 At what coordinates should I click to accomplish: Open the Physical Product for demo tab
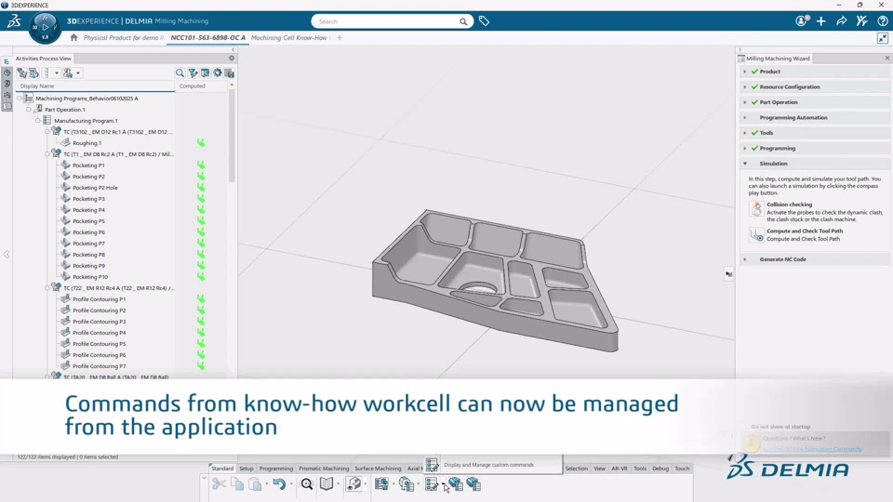[123, 37]
